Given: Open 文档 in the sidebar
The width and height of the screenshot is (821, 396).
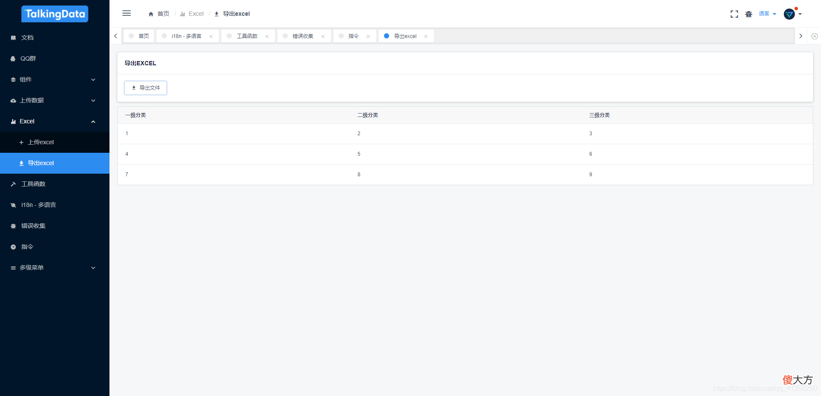Looking at the screenshot, I should (55, 38).
